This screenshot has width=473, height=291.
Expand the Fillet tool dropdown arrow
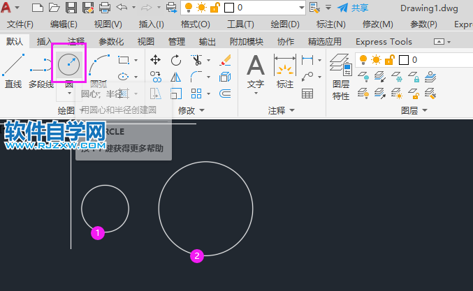pos(208,77)
